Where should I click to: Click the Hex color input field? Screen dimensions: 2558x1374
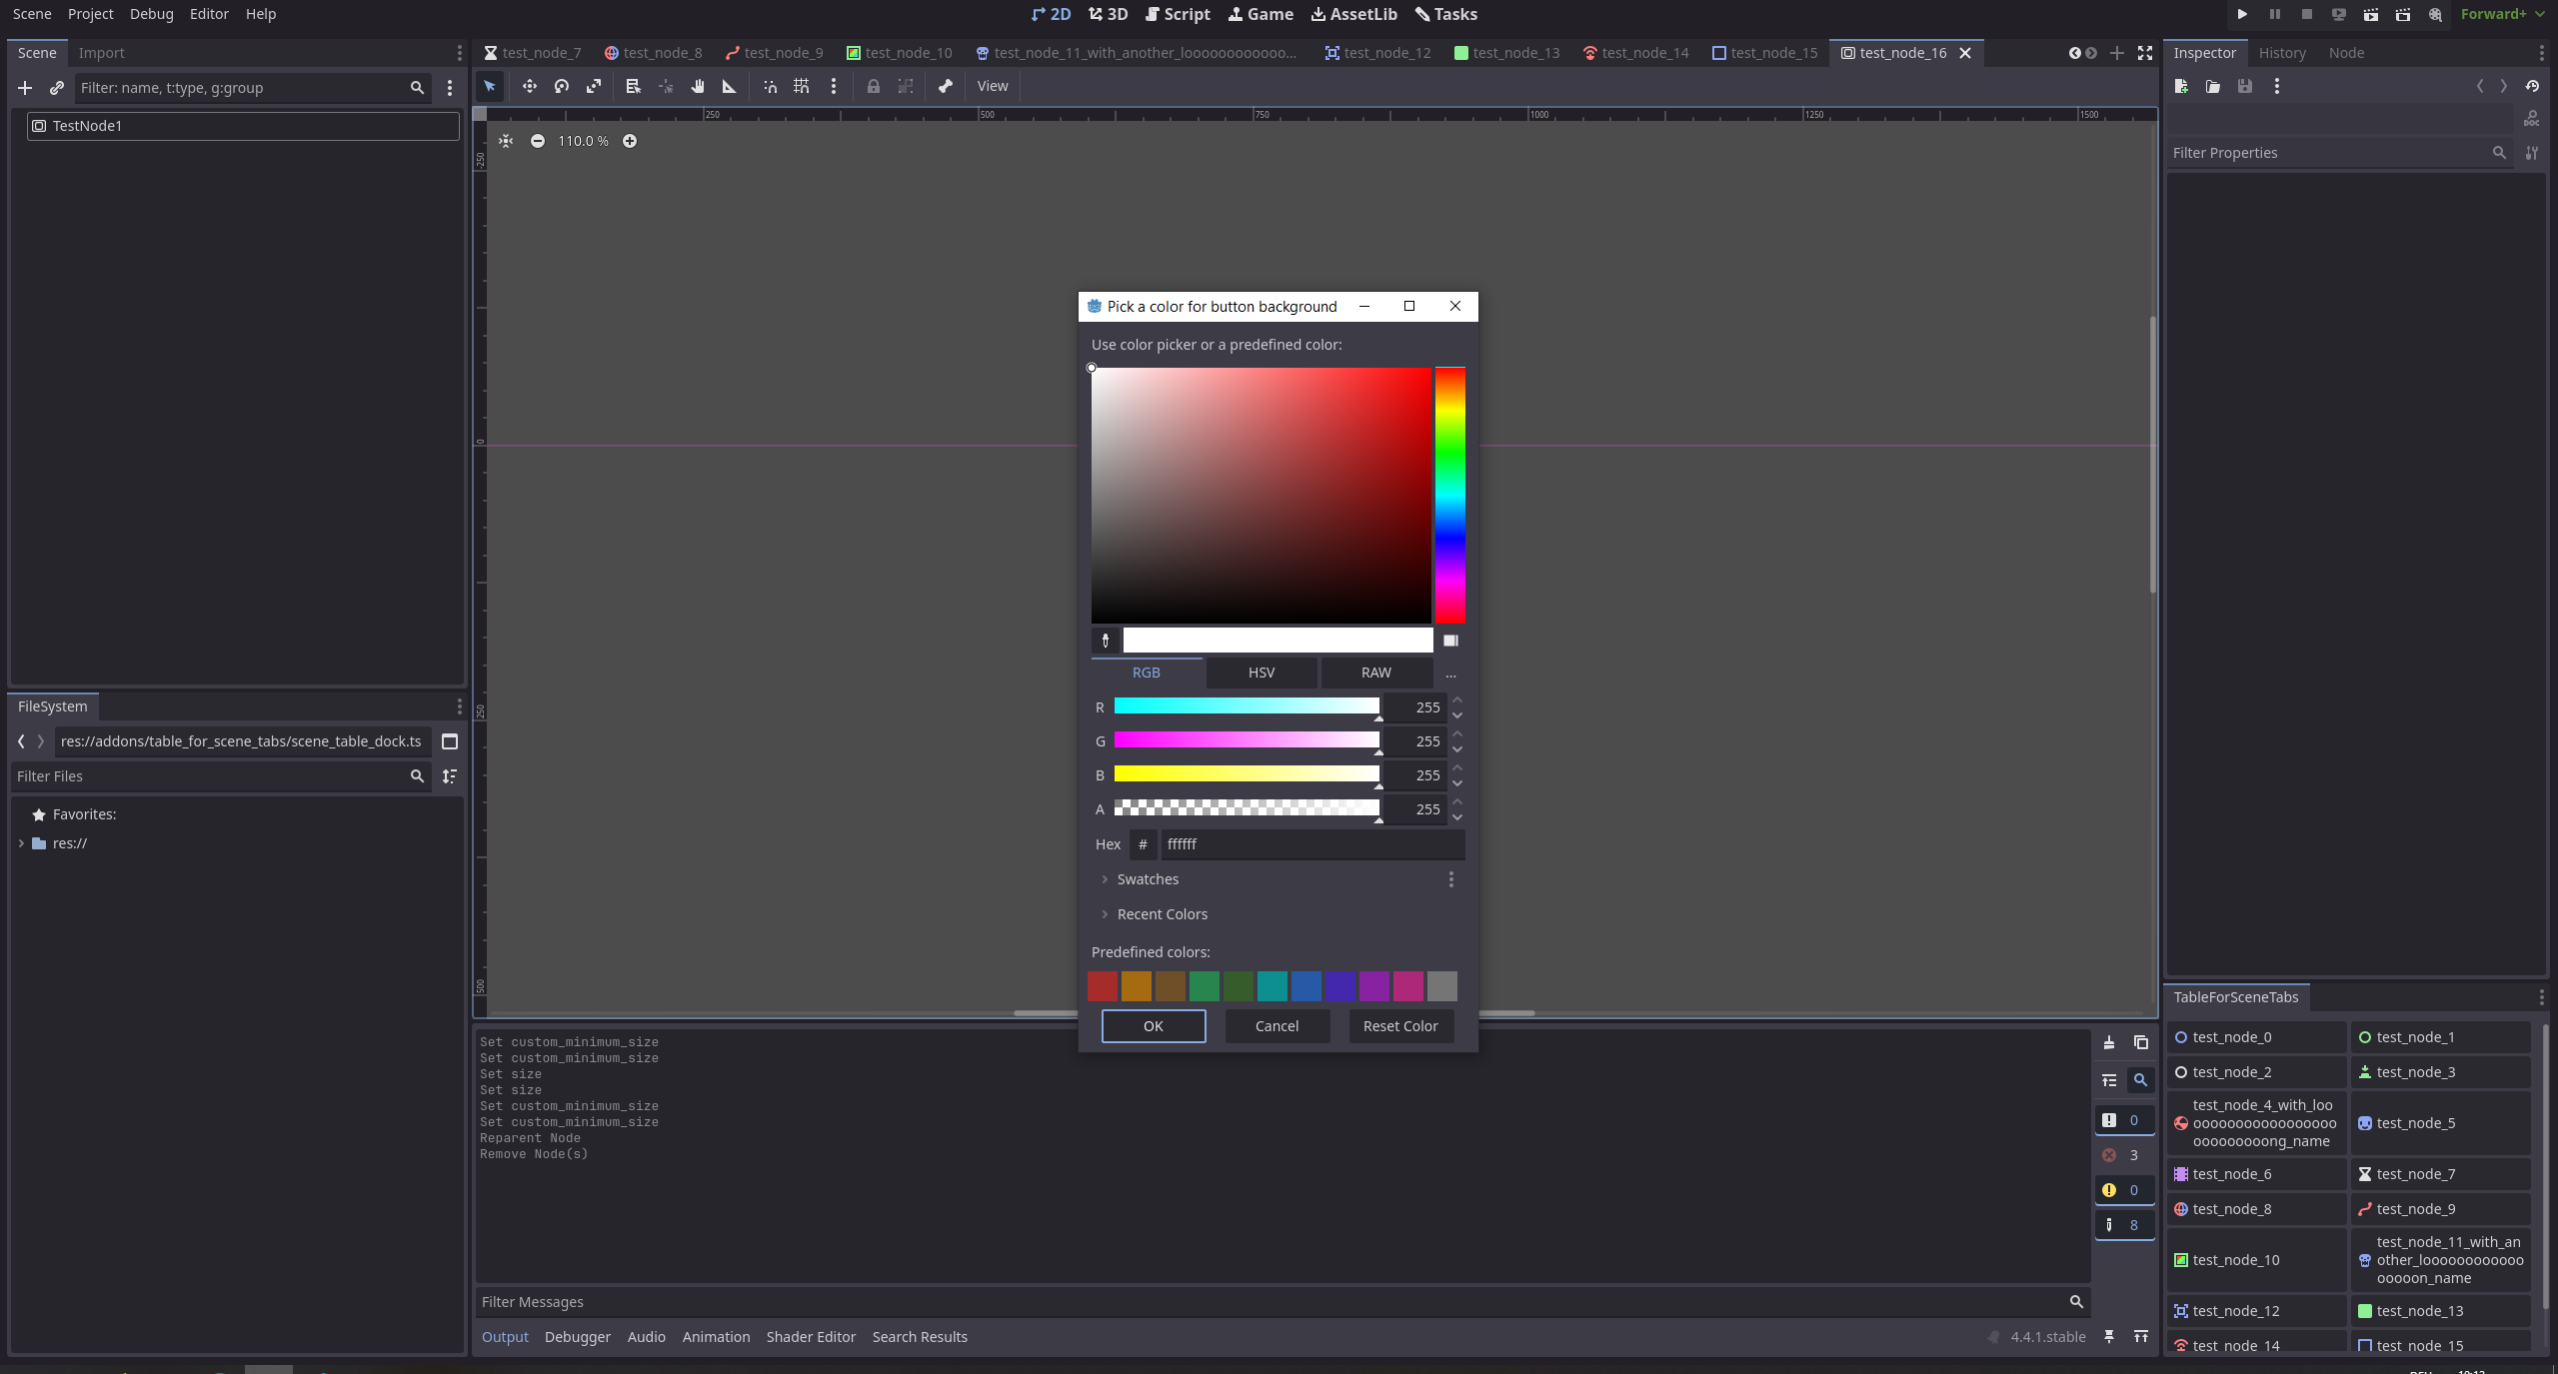(1311, 844)
